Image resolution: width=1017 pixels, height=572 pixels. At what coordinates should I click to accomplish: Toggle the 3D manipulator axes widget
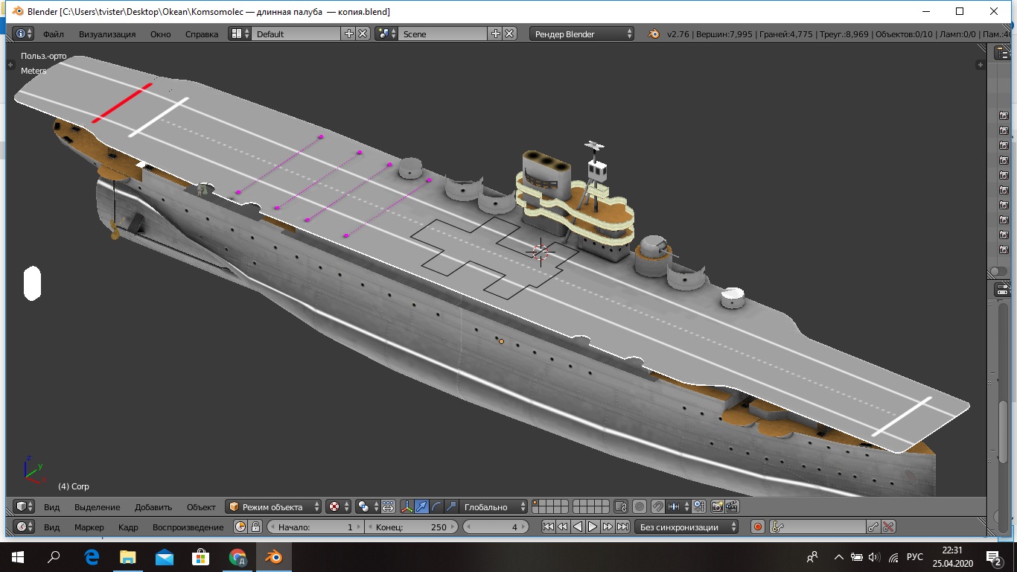(407, 506)
